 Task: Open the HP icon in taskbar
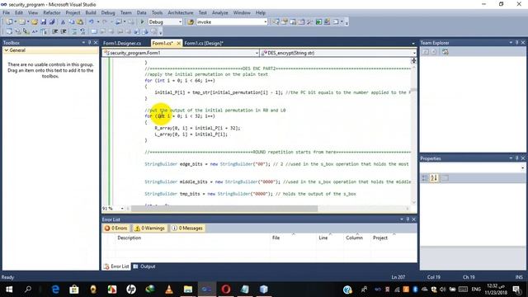(x=131, y=290)
